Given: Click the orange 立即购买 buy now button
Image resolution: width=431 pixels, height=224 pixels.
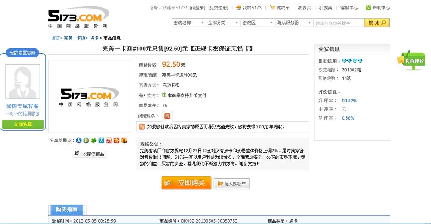Looking at the screenshot, I should pos(186,183).
